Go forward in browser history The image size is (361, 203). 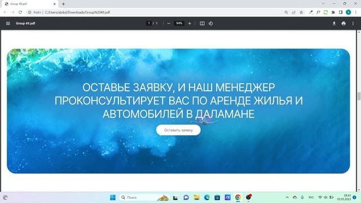(12, 12)
